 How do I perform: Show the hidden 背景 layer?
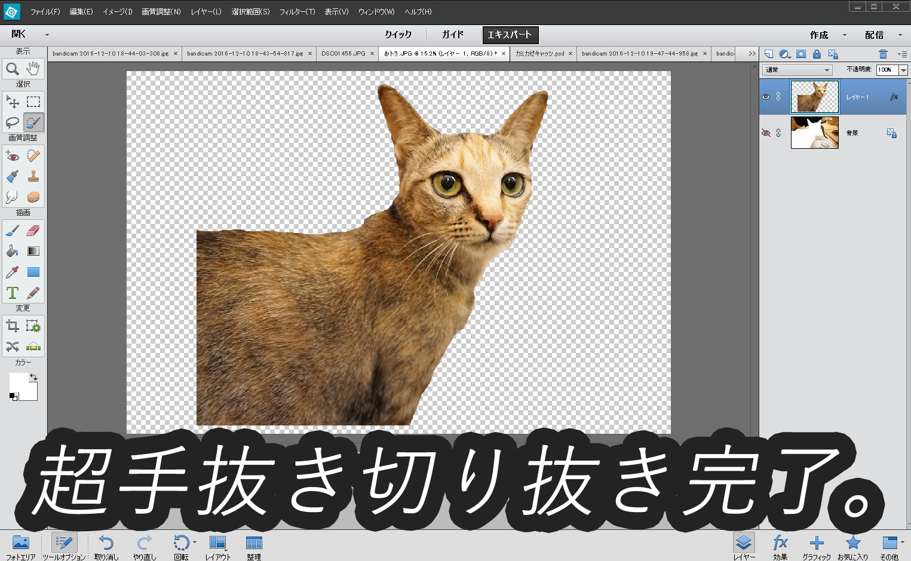766,133
